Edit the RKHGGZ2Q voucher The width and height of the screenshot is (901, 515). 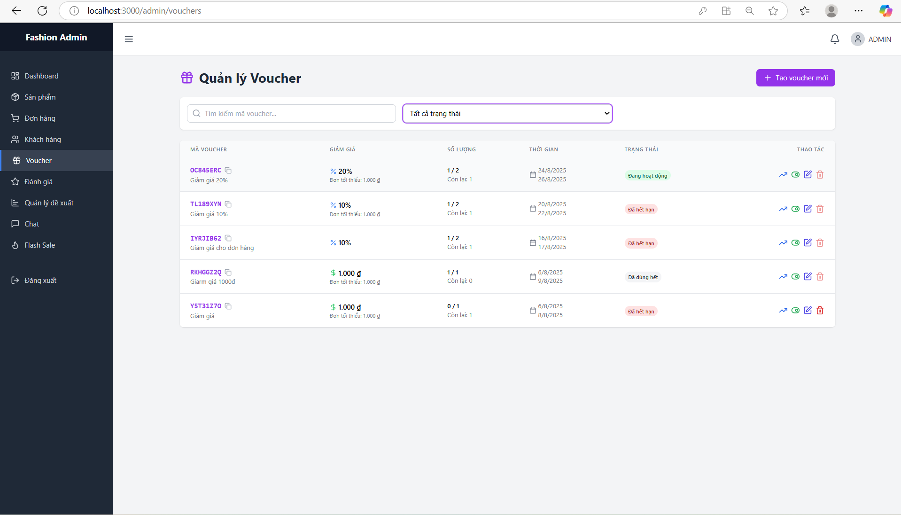pyautogui.click(x=808, y=277)
